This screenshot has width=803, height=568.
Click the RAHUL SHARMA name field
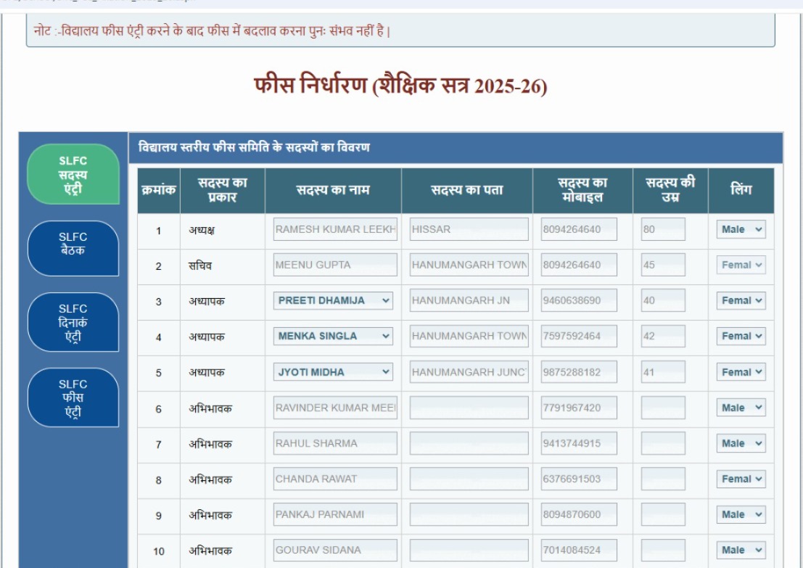click(x=335, y=443)
